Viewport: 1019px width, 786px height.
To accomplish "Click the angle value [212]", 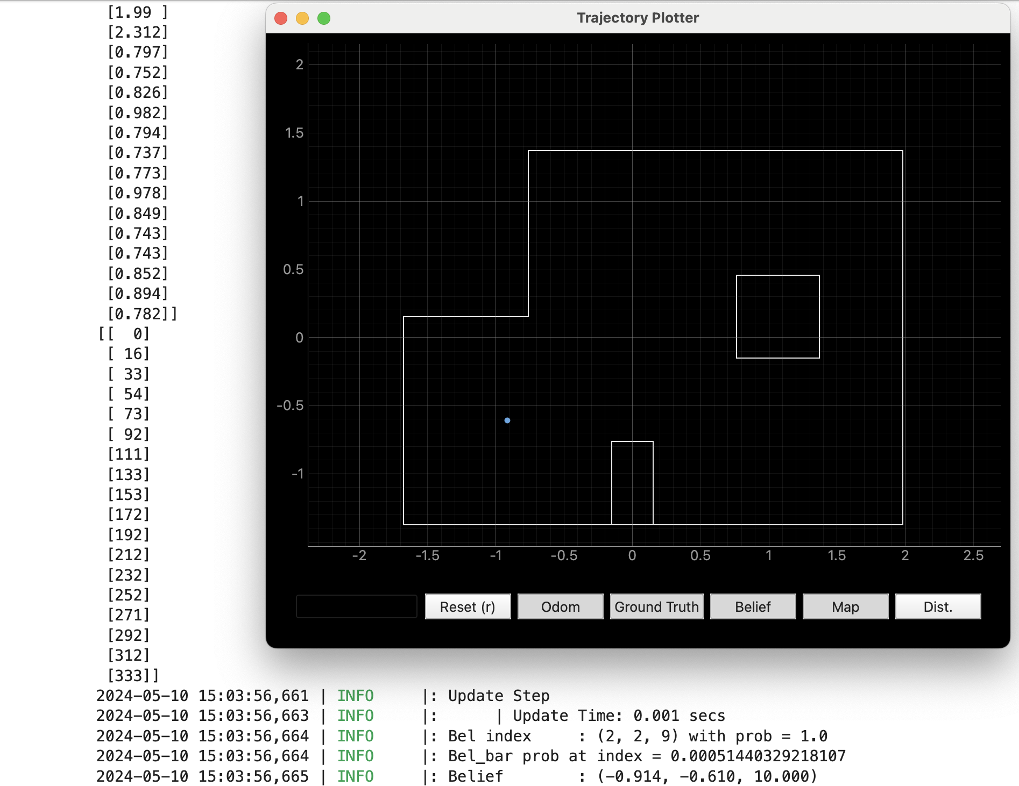I will pyautogui.click(x=129, y=555).
